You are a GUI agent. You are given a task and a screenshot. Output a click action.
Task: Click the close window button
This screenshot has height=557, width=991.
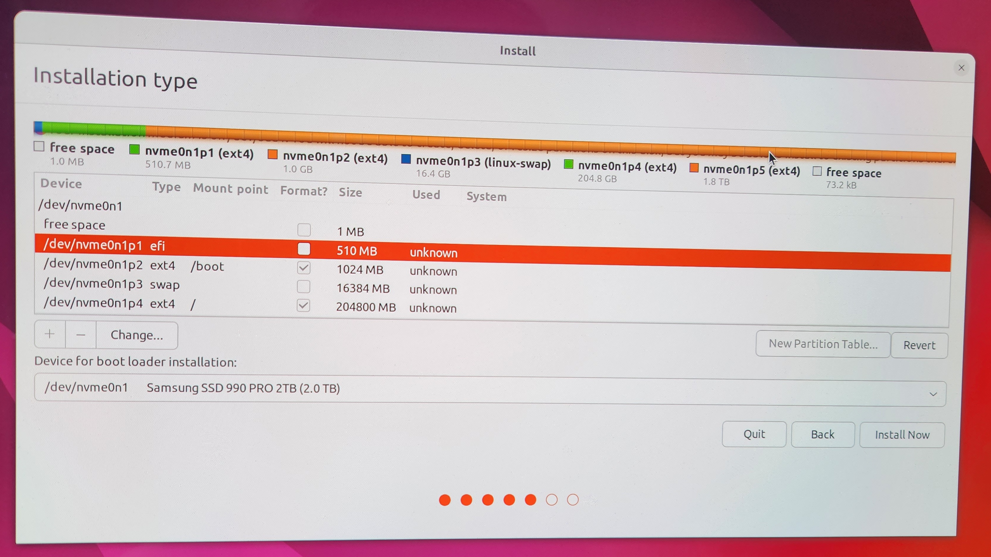[x=962, y=67]
